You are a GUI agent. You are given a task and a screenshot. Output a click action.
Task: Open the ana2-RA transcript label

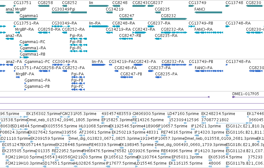coord(14,36)
